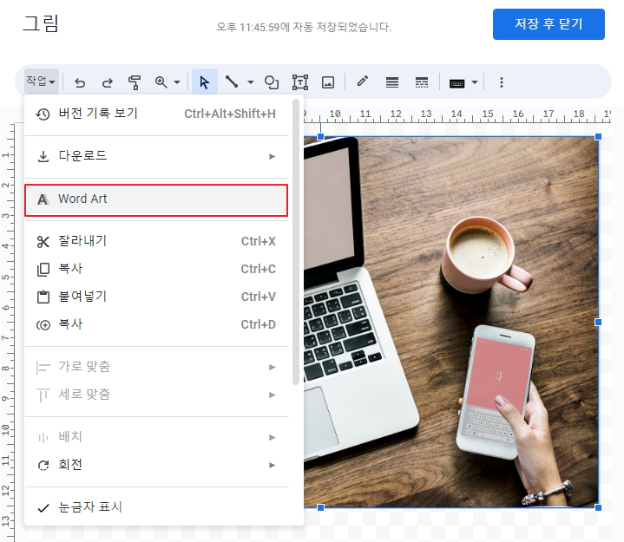Open the border dash style icon
The height and width of the screenshot is (542, 624).
(422, 82)
